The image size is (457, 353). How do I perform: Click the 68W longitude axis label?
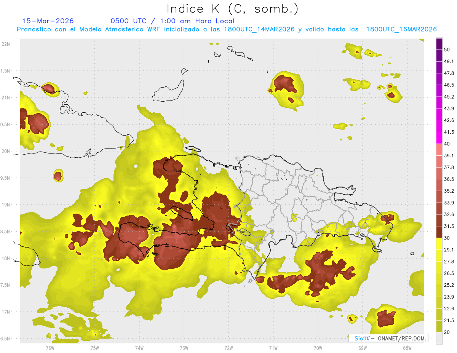coord(407,348)
